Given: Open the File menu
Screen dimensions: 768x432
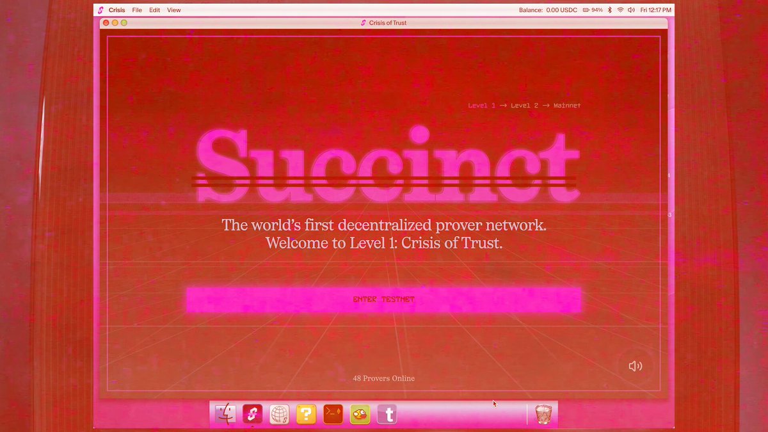Looking at the screenshot, I should pyautogui.click(x=137, y=10).
